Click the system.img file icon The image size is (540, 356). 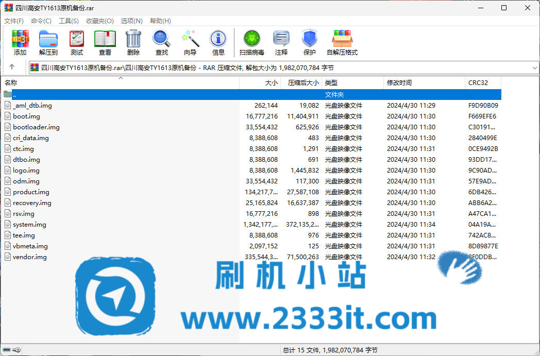(8, 224)
